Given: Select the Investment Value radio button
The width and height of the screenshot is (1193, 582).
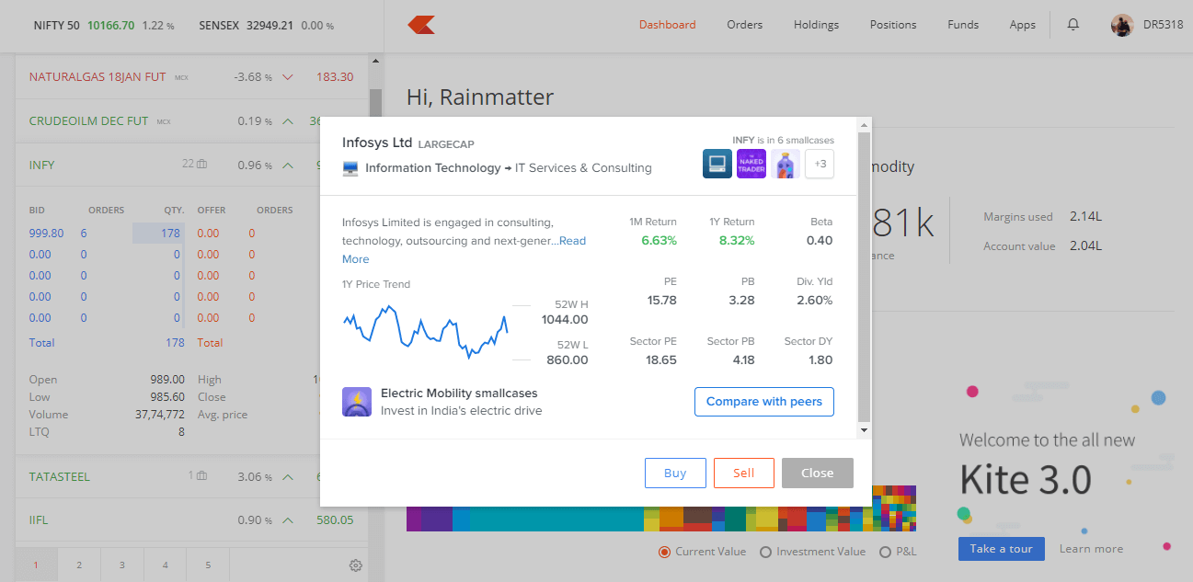Looking at the screenshot, I should point(765,552).
